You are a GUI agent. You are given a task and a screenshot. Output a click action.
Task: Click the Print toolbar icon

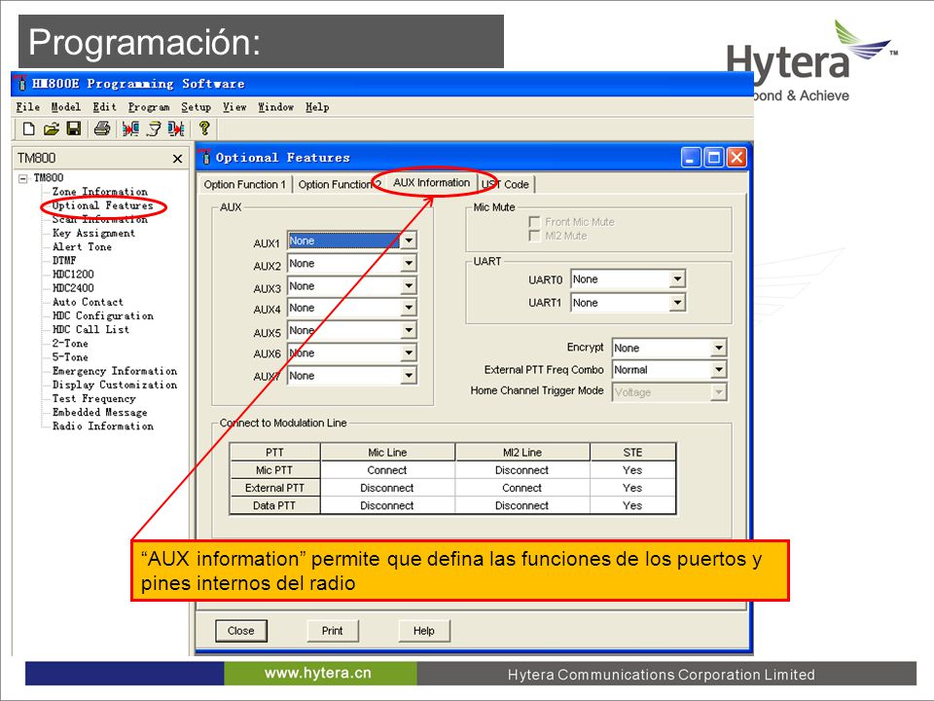click(x=102, y=129)
